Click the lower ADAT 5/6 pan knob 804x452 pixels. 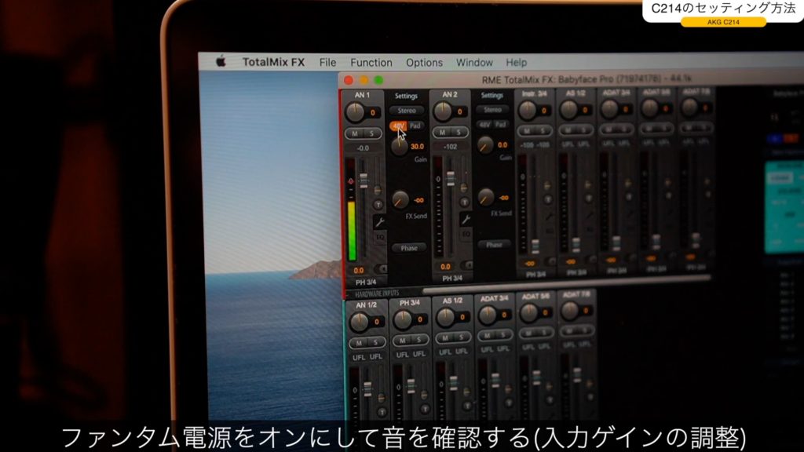point(528,312)
